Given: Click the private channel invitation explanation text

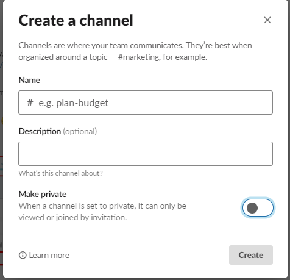Looking at the screenshot, I should [102, 212].
